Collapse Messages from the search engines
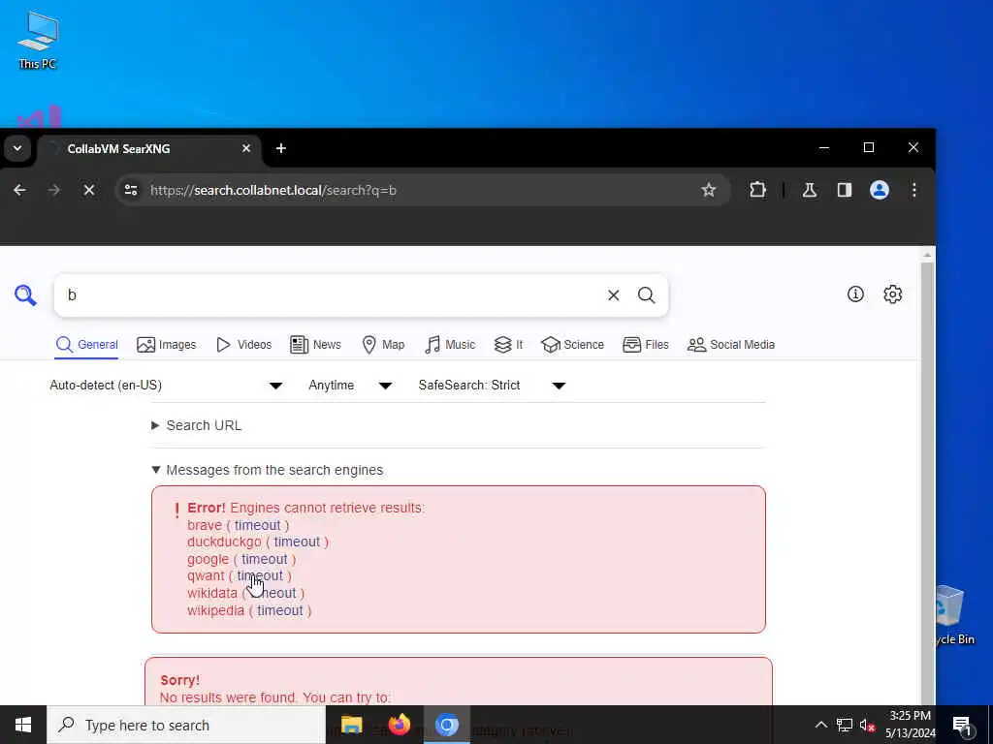The image size is (993, 744). tap(268, 470)
